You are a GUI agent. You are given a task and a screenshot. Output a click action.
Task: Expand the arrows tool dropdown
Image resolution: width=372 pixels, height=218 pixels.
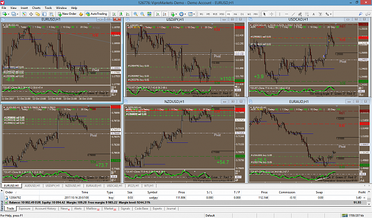point(331,14)
